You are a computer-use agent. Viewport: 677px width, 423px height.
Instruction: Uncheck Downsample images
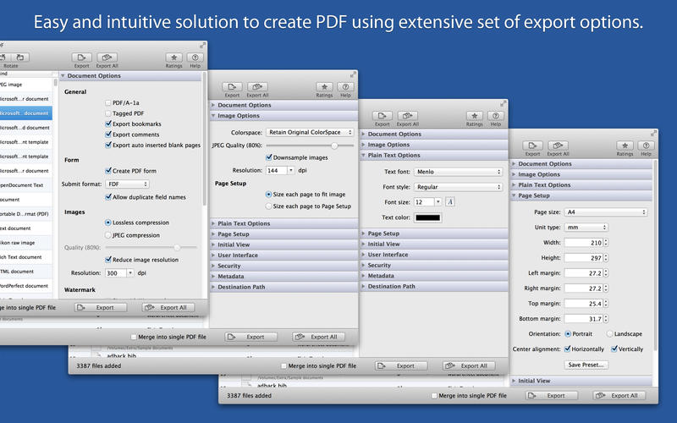[269, 157]
